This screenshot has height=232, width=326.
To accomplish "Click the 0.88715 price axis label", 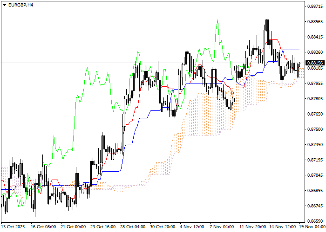I will coord(315,6).
